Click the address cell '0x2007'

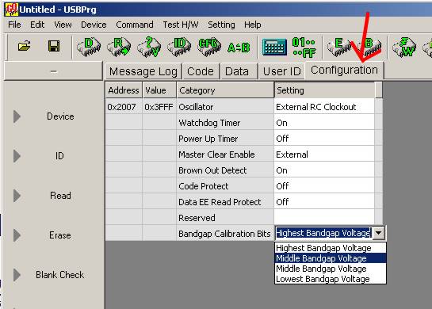click(x=124, y=107)
